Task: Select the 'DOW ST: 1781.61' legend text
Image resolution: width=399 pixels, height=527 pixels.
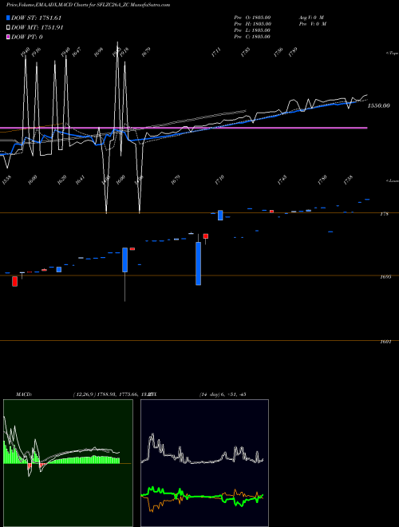Action: pyautogui.click(x=36, y=18)
